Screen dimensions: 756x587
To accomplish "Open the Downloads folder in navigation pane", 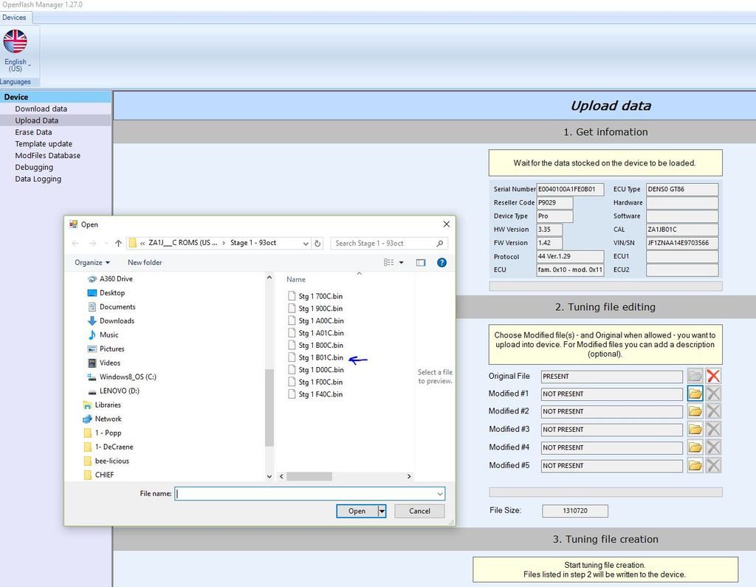I will (x=117, y=320).
